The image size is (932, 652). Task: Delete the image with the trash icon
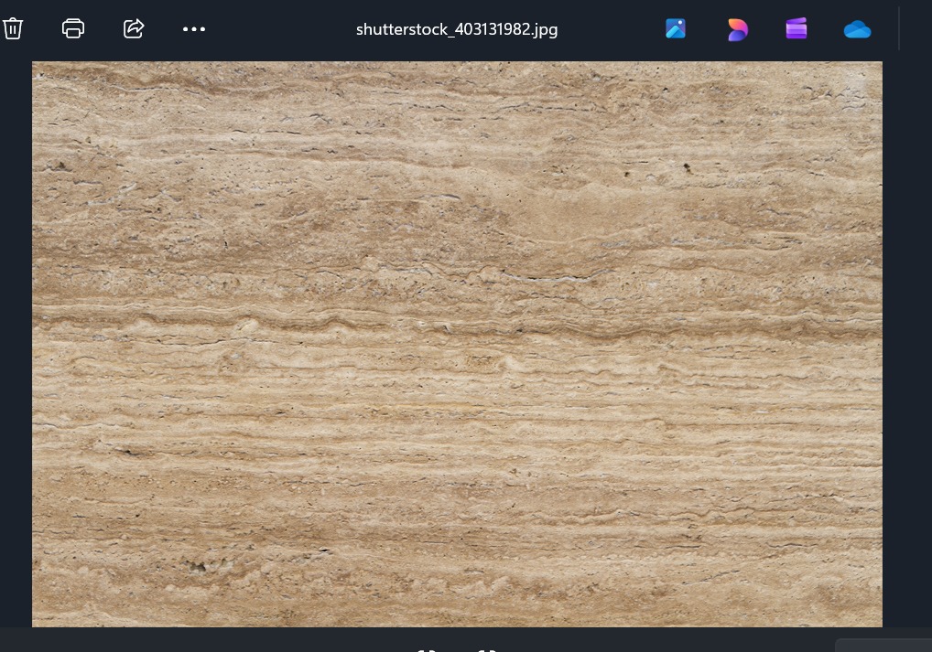coord(13,28)
